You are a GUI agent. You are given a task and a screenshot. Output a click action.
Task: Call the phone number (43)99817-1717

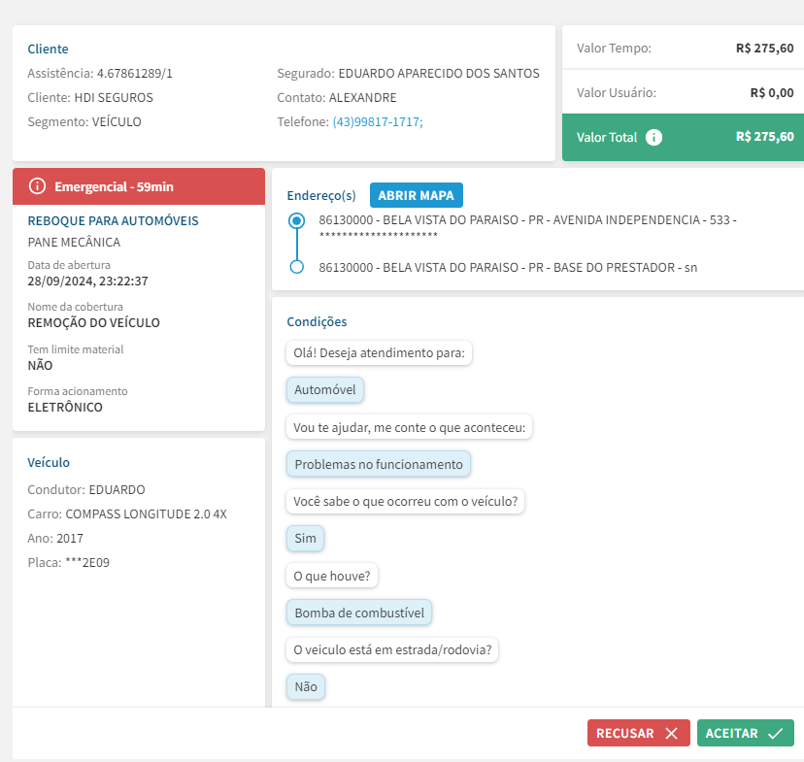(x=377, y=122)
